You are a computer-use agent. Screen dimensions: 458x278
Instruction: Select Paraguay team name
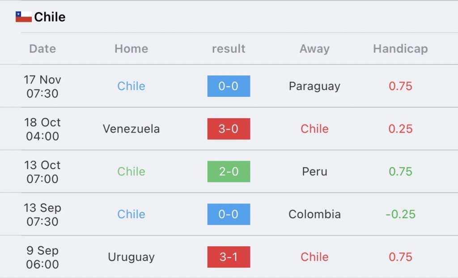coord(314,87)
